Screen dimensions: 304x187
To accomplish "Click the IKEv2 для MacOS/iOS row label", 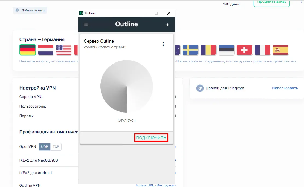I will tap(39, 160).
